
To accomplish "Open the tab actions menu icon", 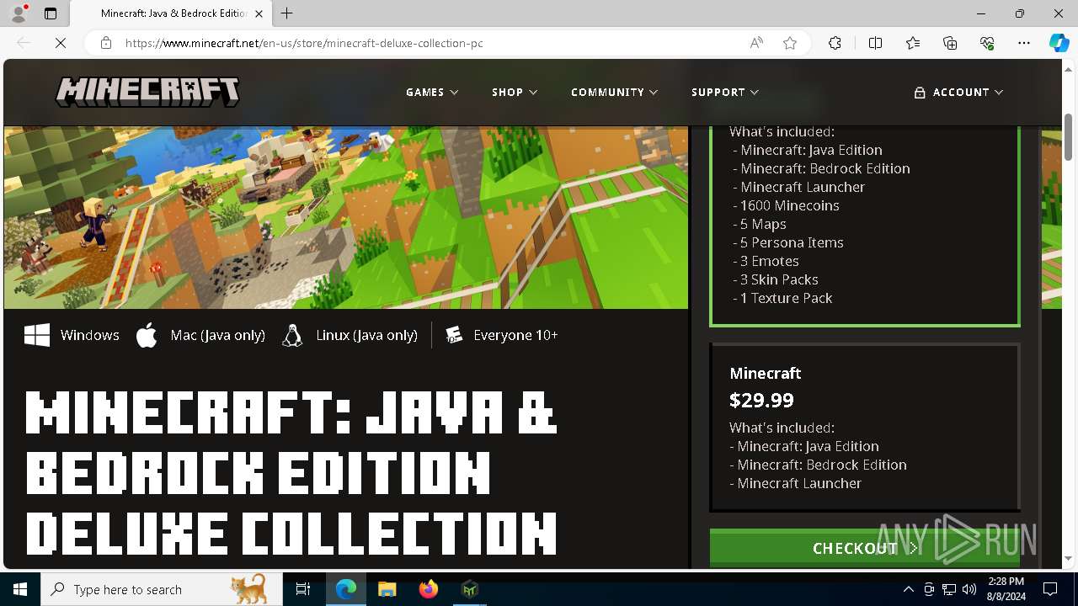I will click(x=51, y=13).
